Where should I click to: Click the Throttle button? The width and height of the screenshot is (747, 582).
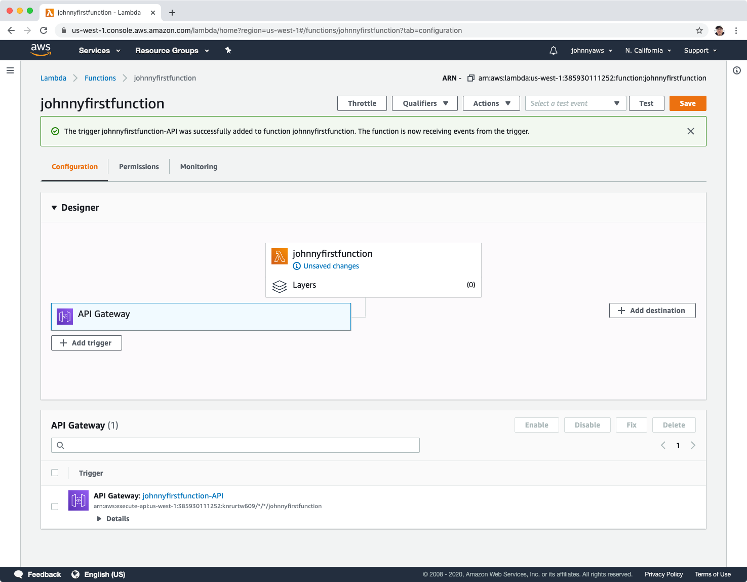click(x=362, y=103)
